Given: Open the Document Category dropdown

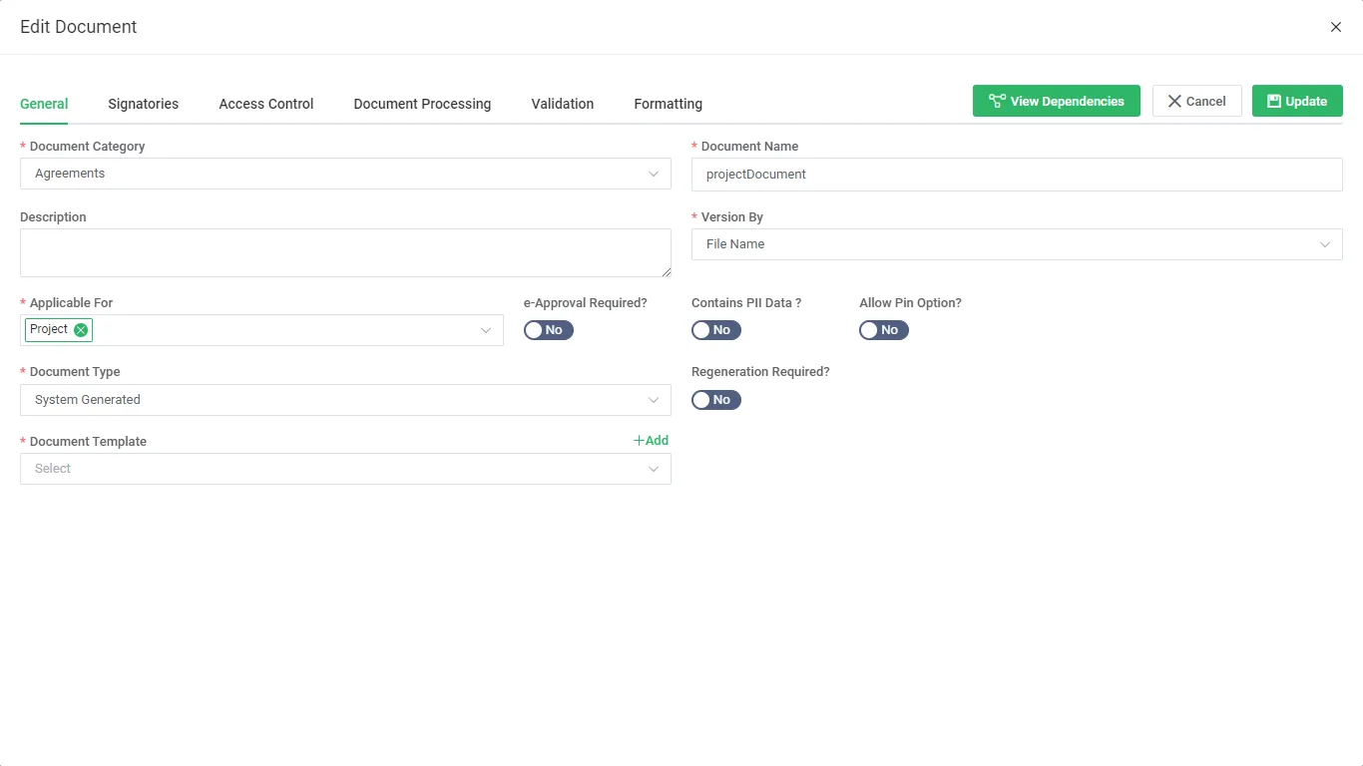Looking at the screenshot, I should 345,174.
